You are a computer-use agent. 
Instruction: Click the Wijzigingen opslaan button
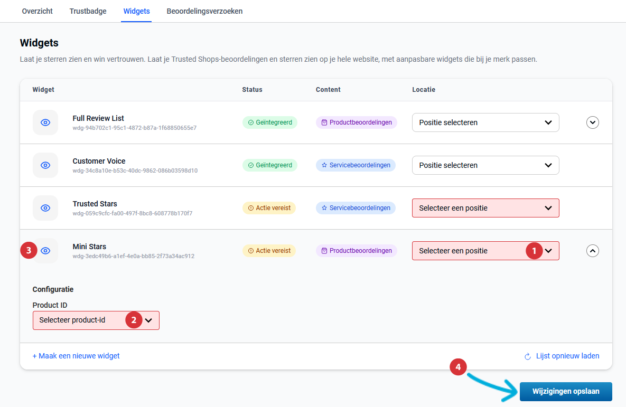pyautogui.click(x=566, y=392)
